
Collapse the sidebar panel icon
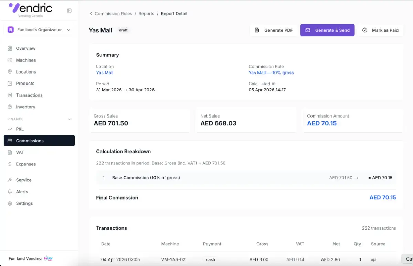pos(69,11)
